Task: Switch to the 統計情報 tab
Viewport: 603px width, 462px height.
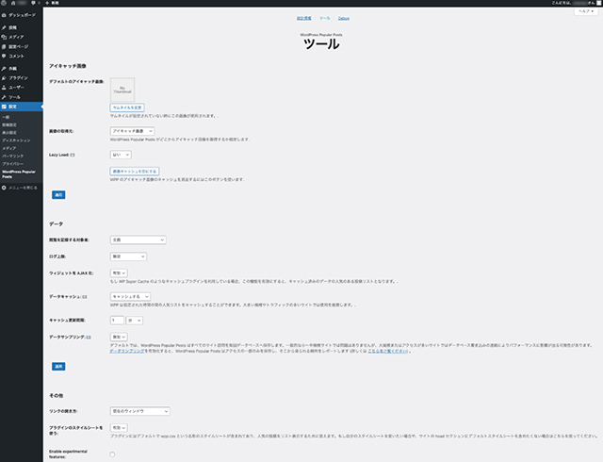Action: pyautogui.click(x=303, y=18)
